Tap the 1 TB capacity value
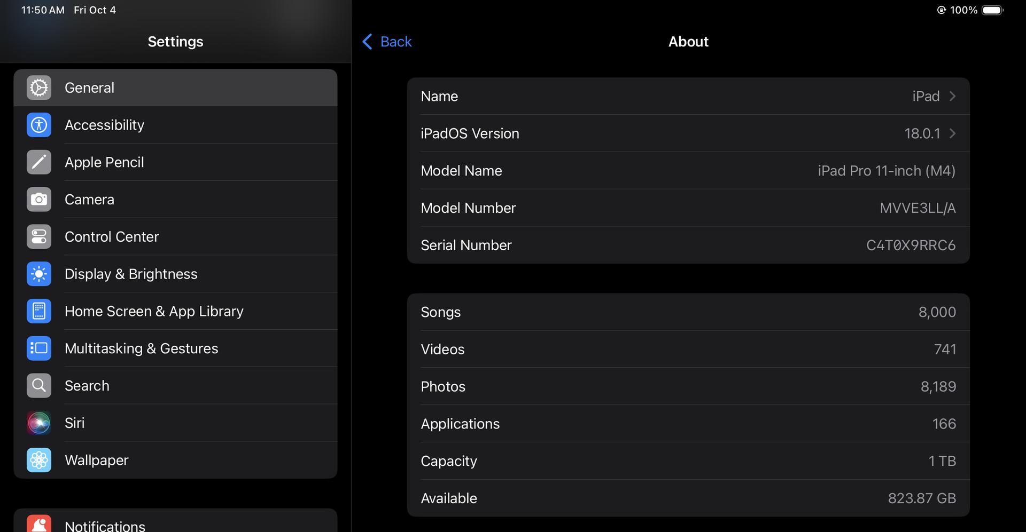Image resolution: width=1026 pixels, height=532 pixels. coord(942,461)
